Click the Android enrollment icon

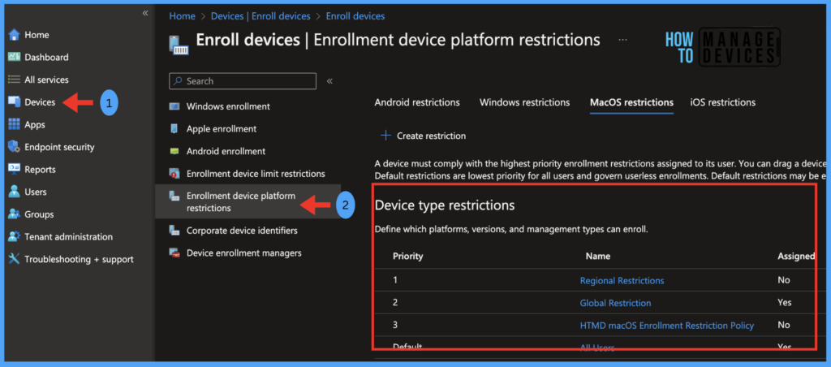tap(174, 151)
